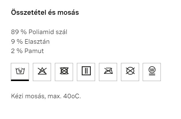Click the 2 % Pamut line

(27, 51)
